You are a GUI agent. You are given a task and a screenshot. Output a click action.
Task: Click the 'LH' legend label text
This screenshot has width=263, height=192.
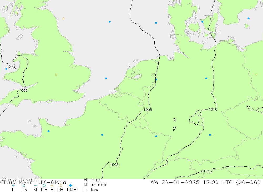coord(60,190)
